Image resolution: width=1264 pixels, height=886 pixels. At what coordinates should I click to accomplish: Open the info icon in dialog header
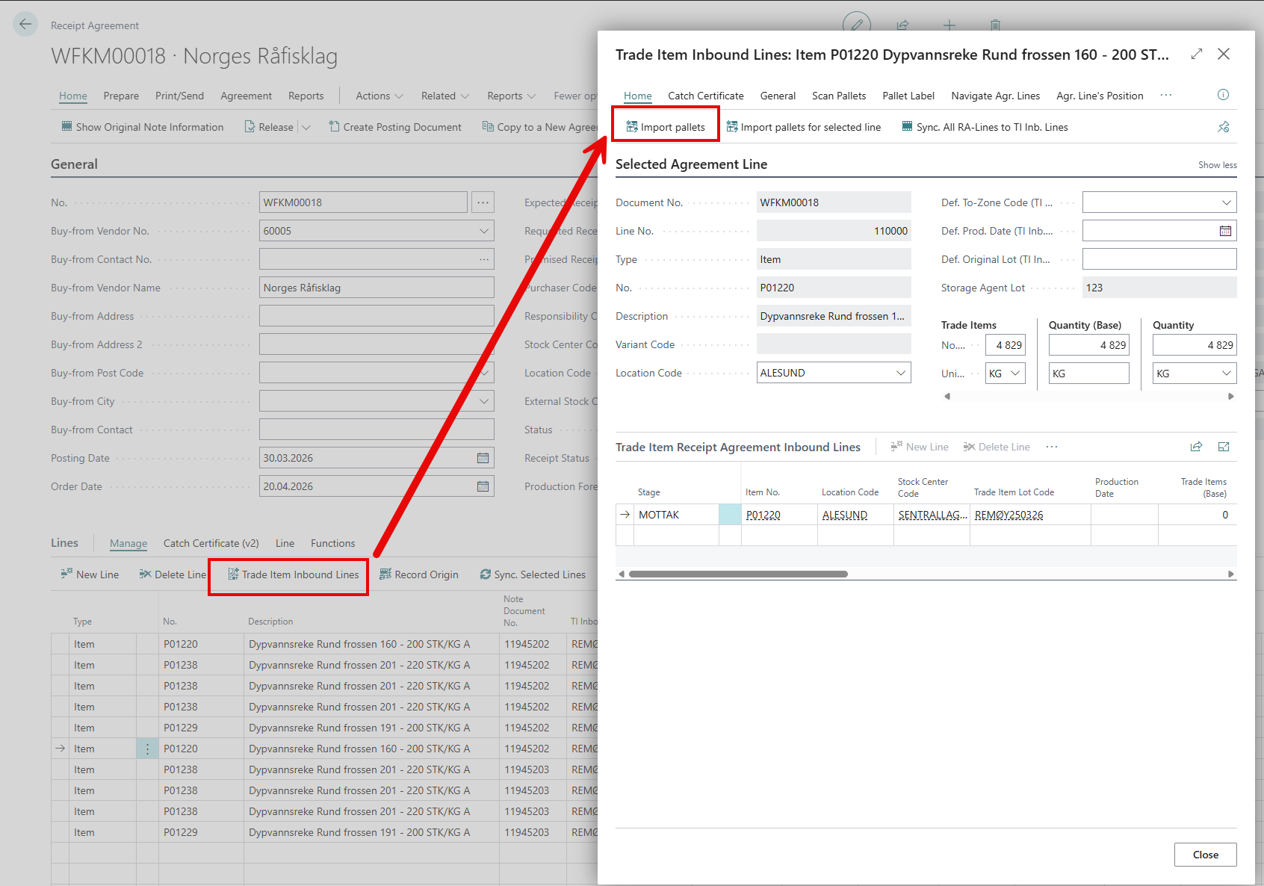coord(1223,95)
